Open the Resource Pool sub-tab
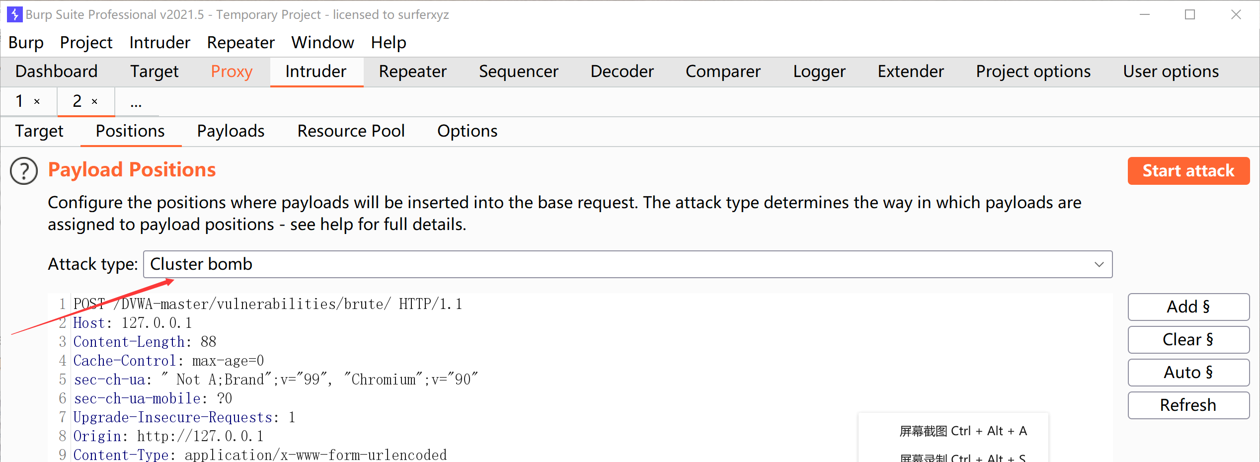The height and width of the screenshot is (462, 1260). pos(351,132)
